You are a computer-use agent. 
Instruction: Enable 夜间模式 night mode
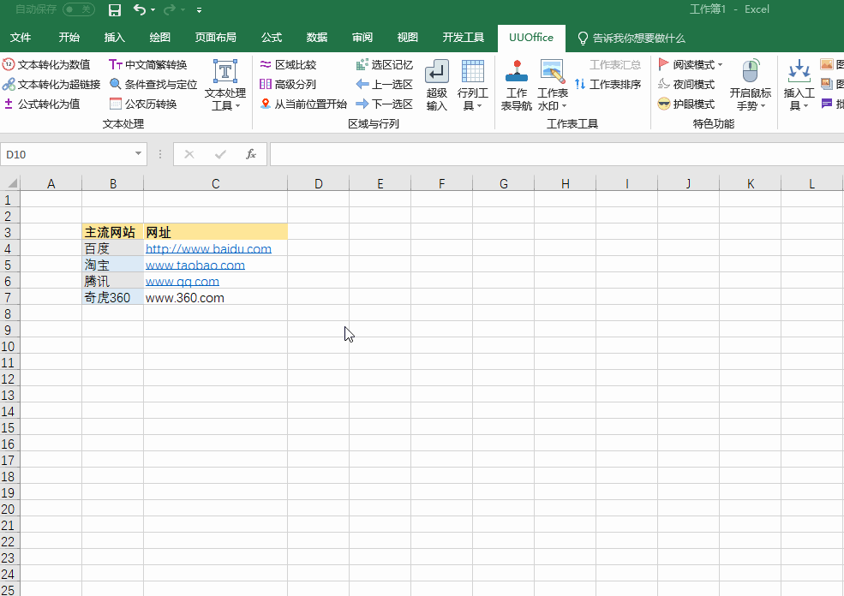coord(684,83)
